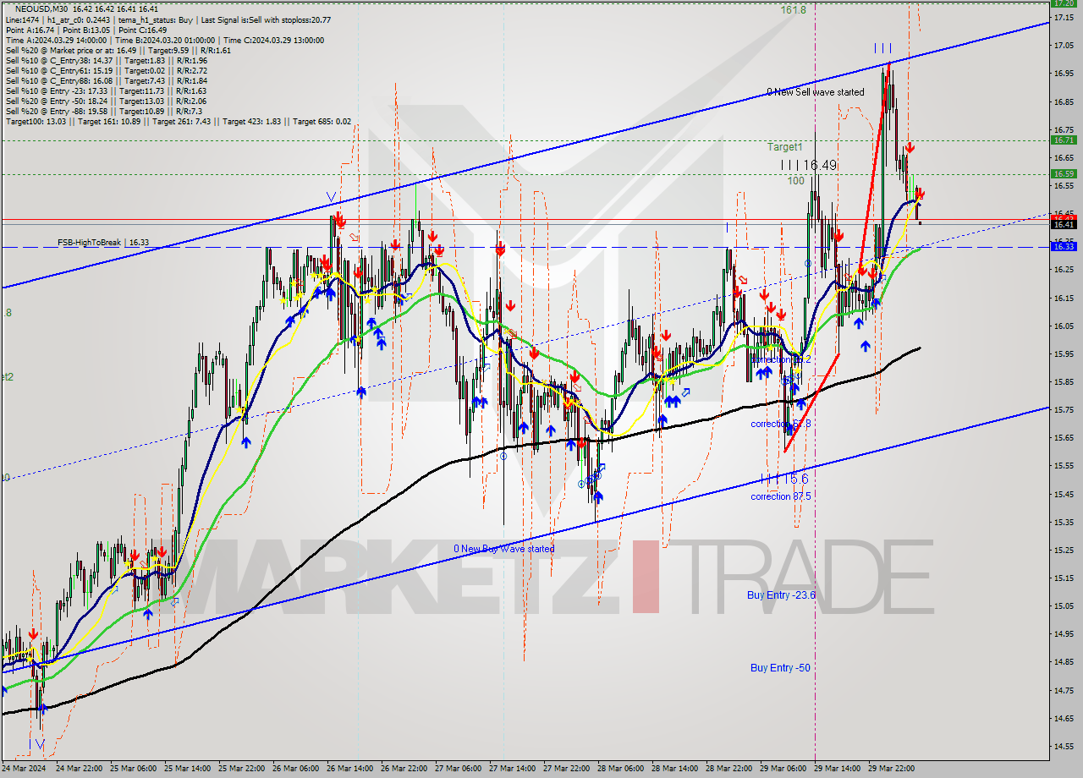Viewport: 1083px width, 778px height.
Task: Click the 14.55 price scale value
Action: [x=1064, y=746]
